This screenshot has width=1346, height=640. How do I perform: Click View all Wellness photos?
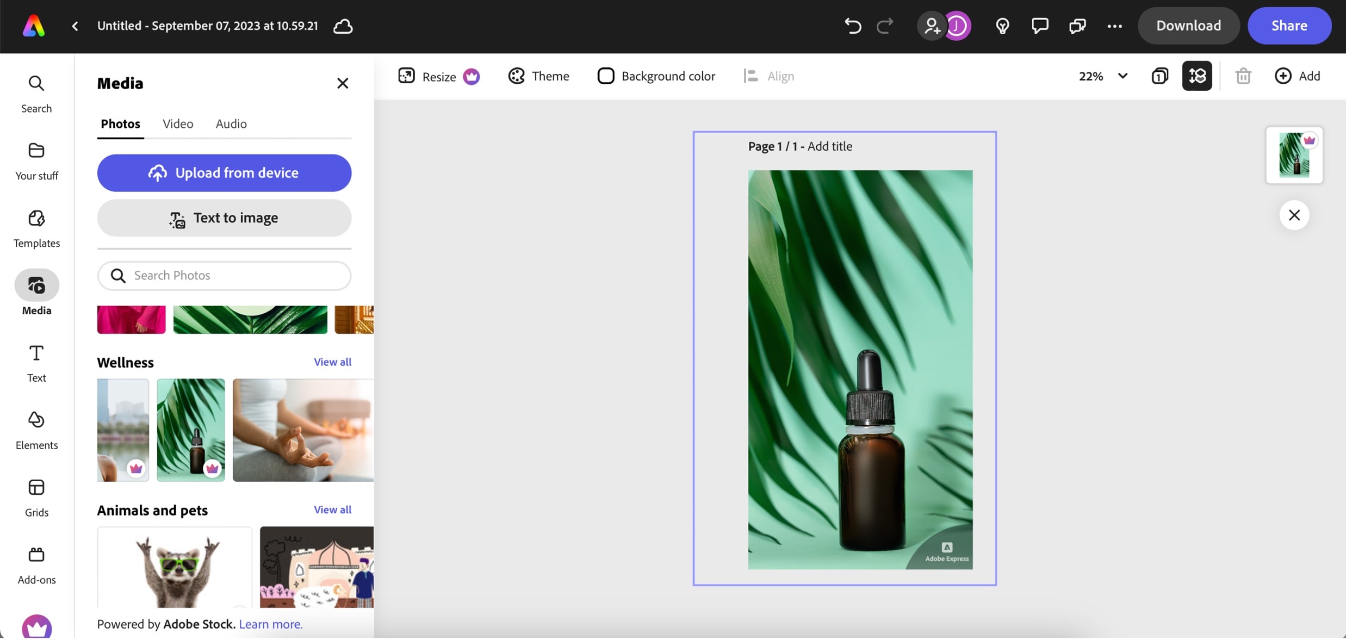333,361
